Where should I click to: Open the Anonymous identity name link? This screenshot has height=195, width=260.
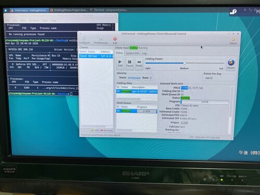coord(134,77)
